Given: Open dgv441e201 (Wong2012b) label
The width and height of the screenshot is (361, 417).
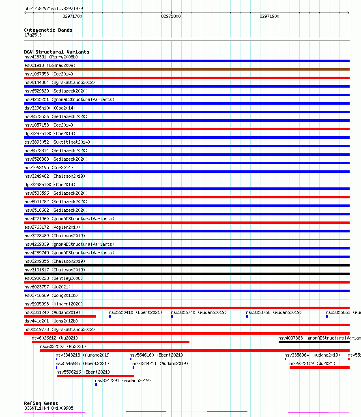Looking at the screenshot, I should [x=51, y=321].
